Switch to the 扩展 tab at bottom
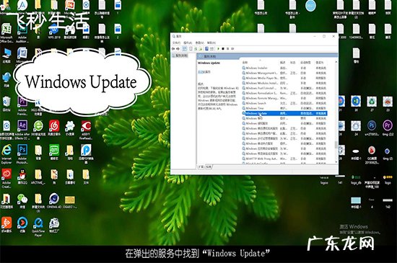Screen dimensions: 397x263 click(x=201, y=167)
